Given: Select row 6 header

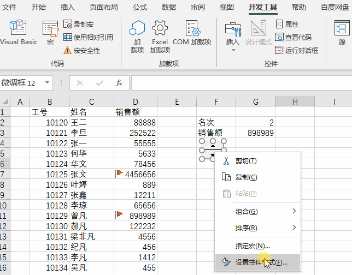Looking at the screenshot, I should click(4, 164).
